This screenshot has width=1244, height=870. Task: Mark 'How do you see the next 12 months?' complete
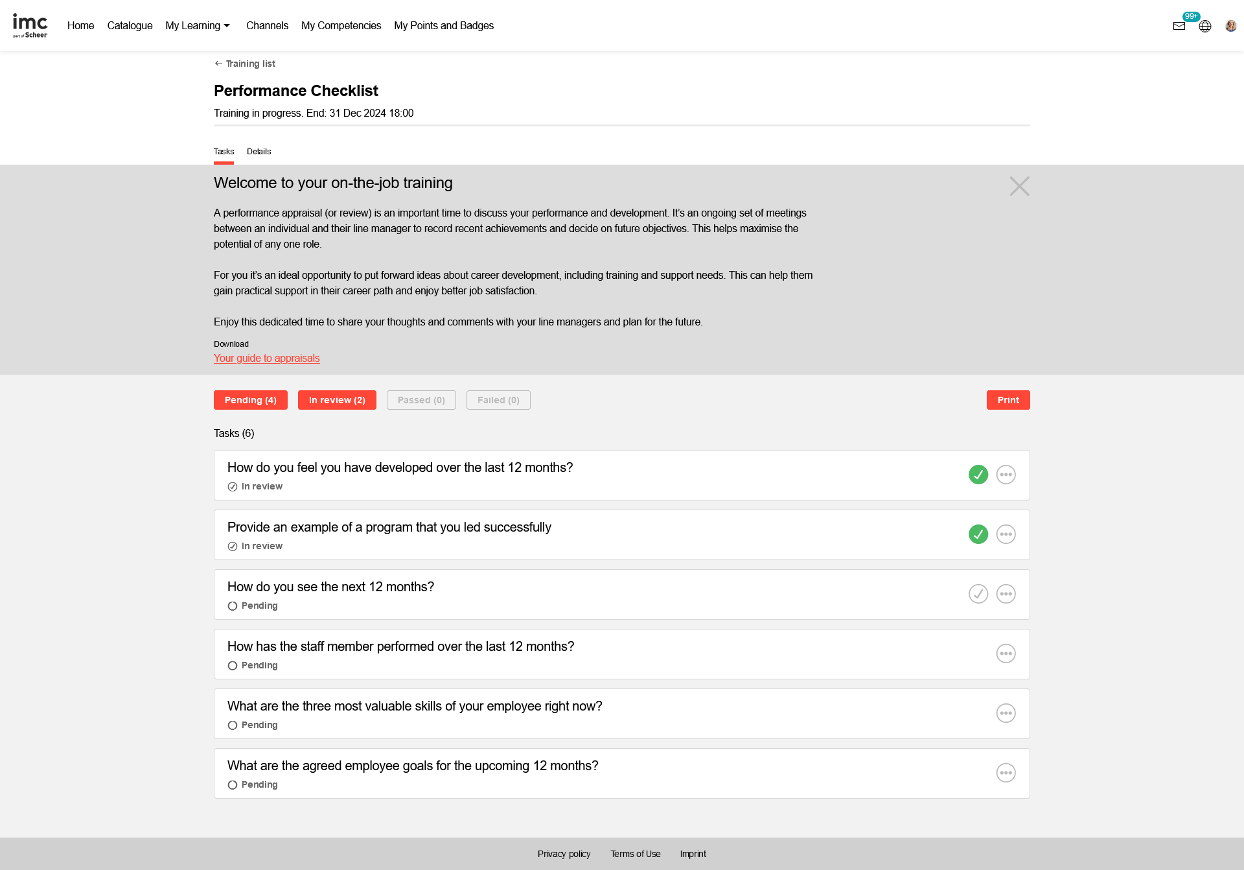tap(978, 594)
